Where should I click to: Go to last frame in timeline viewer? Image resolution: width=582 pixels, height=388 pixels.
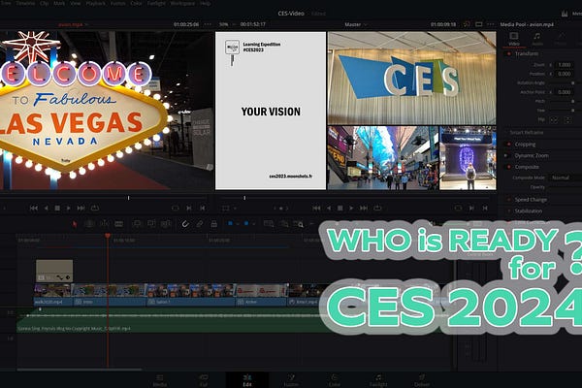(x=364, y=209)
